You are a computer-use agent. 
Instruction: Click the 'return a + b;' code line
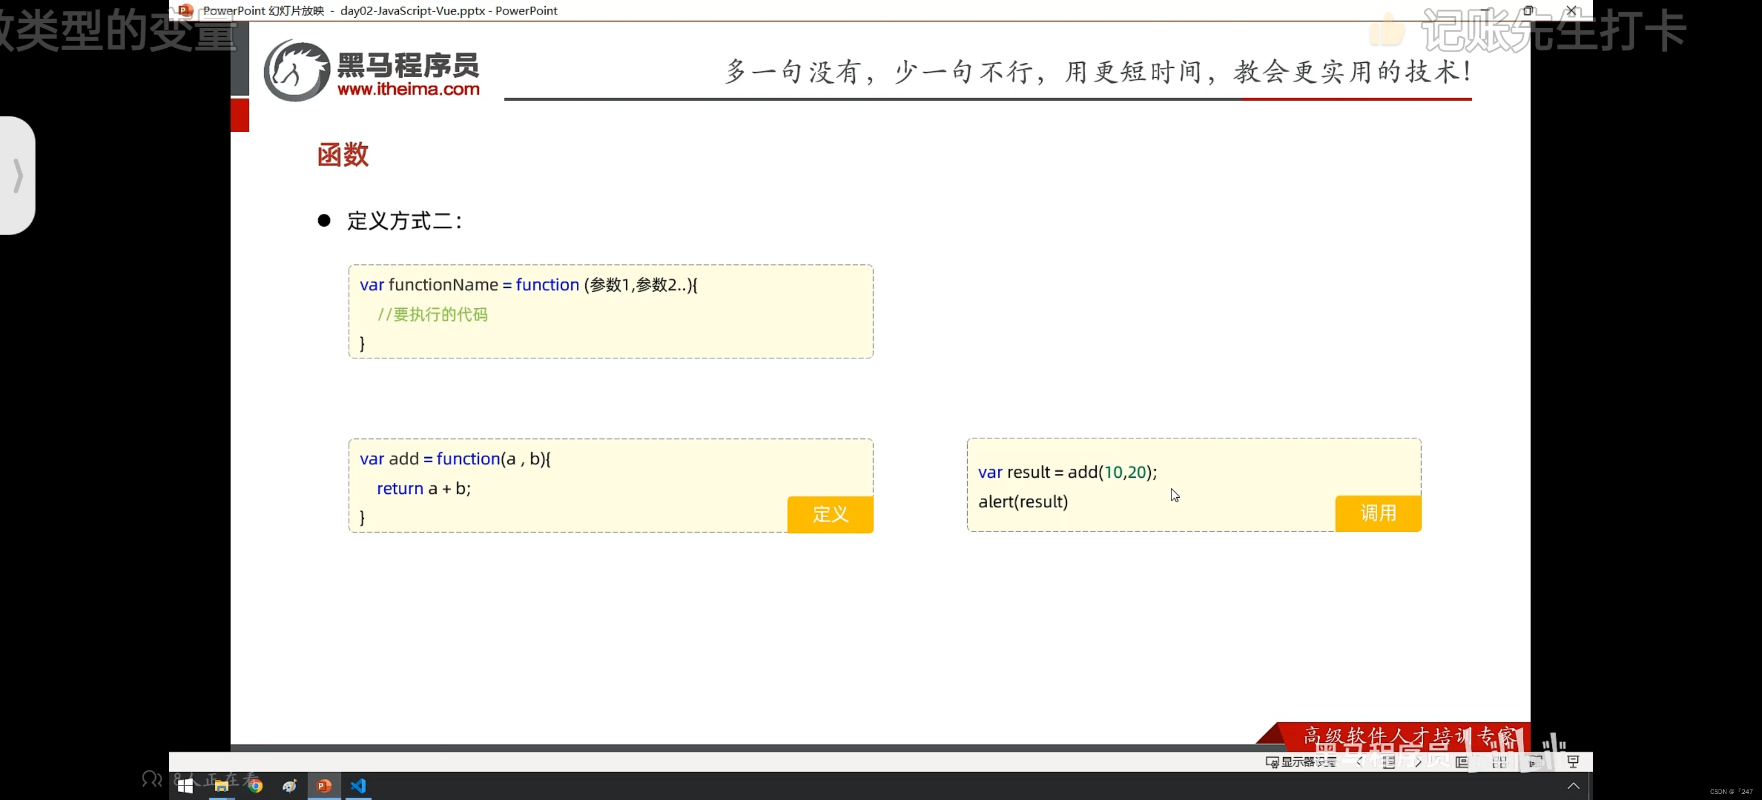tap(423, 488)
